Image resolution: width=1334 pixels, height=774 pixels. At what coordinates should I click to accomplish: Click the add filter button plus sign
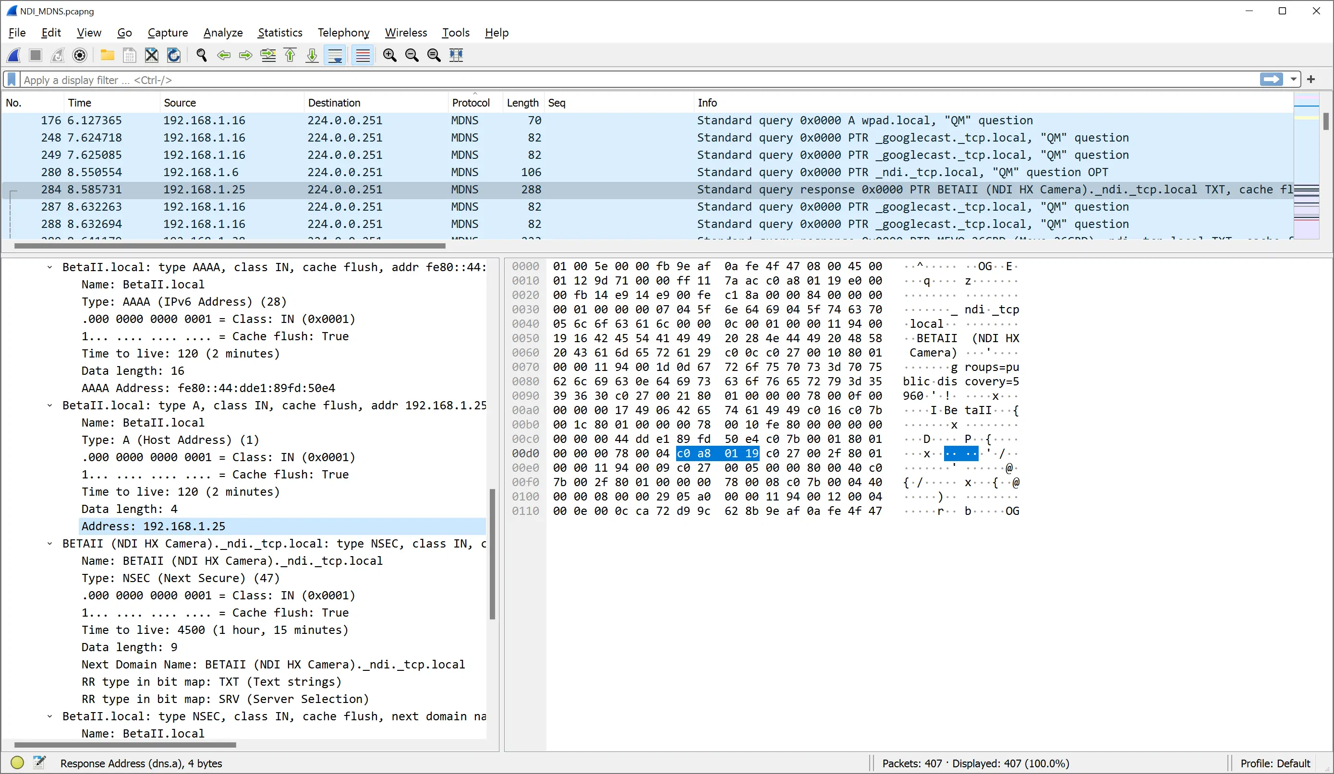1310,79
